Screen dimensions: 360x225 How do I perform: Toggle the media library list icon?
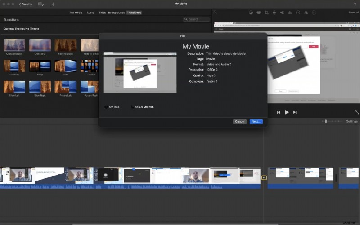tap(41, 4)
